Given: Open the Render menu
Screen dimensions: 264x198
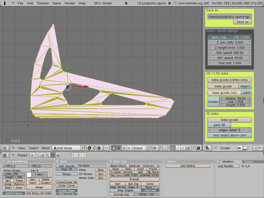Looking at the screenshot, I should 70,3.
